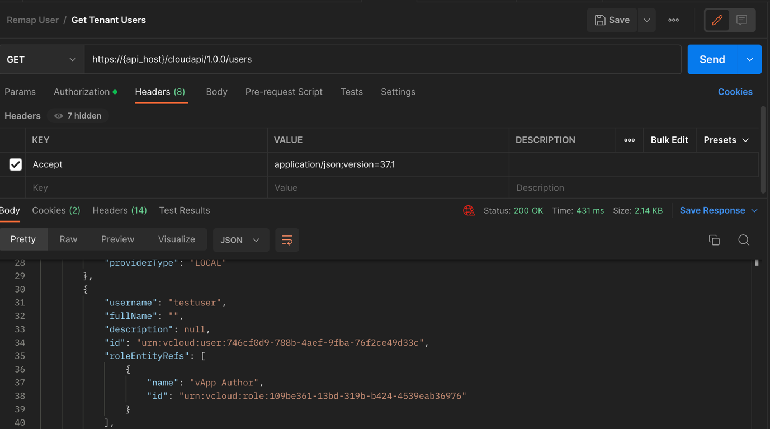This screenshot has width=770, height=429.
Task: Toggle line wrap icon in response
Action: 287,240
